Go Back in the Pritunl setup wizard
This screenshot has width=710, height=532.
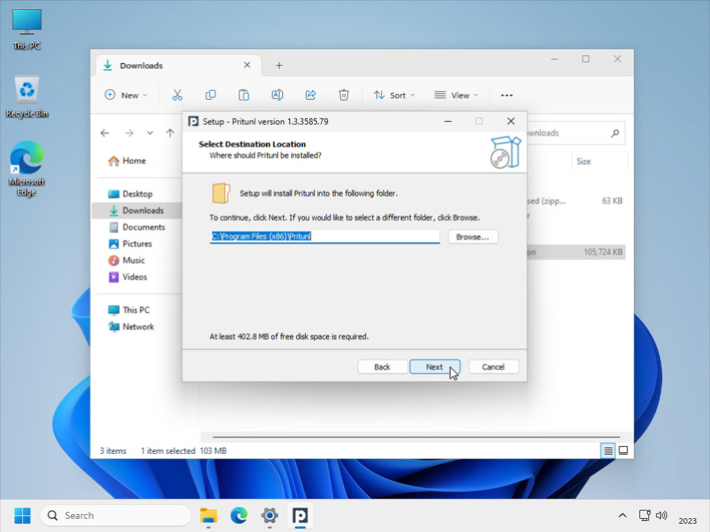tap(382, 367)
